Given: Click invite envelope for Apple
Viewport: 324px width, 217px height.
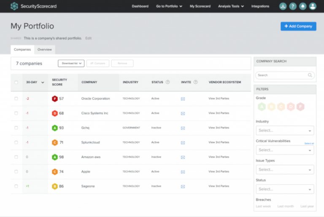Looking at the screenshot, I should click(183, 172).
